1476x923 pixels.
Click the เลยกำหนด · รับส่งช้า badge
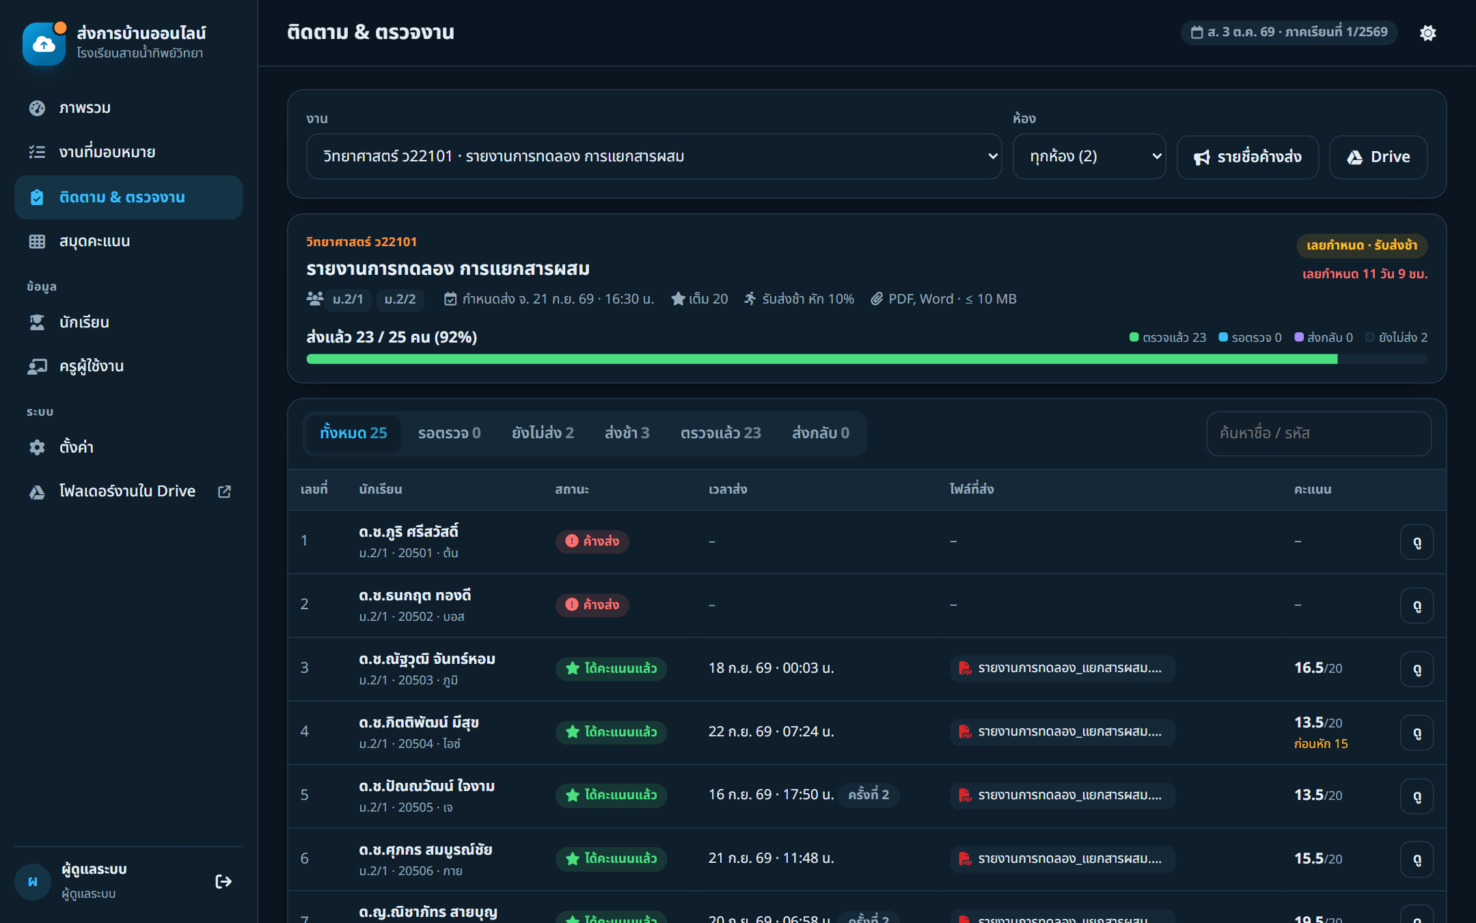(x=1362, y=245)
